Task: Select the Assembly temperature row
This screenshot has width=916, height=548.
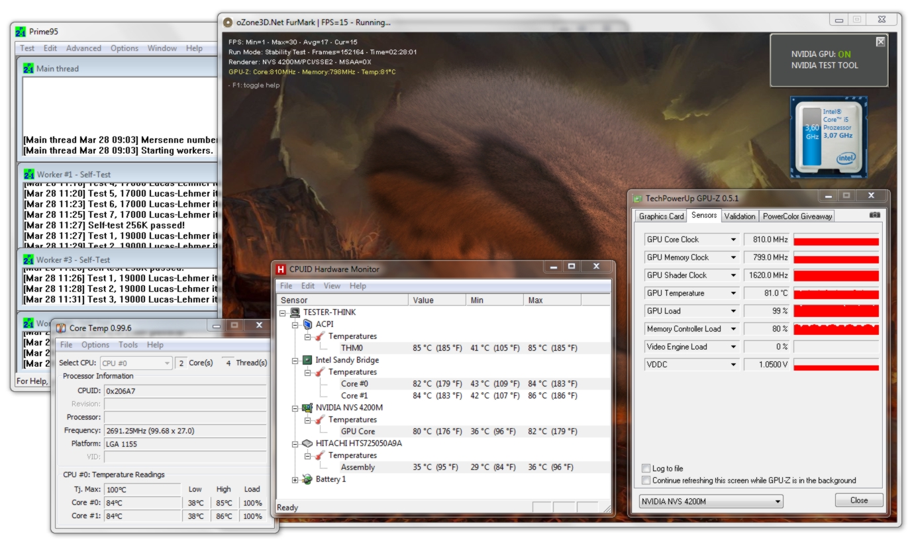Action: pos(443,467)
